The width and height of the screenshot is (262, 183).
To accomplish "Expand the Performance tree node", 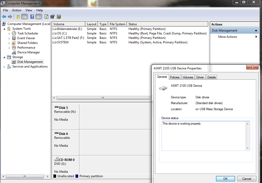I will tap(9, 48).
